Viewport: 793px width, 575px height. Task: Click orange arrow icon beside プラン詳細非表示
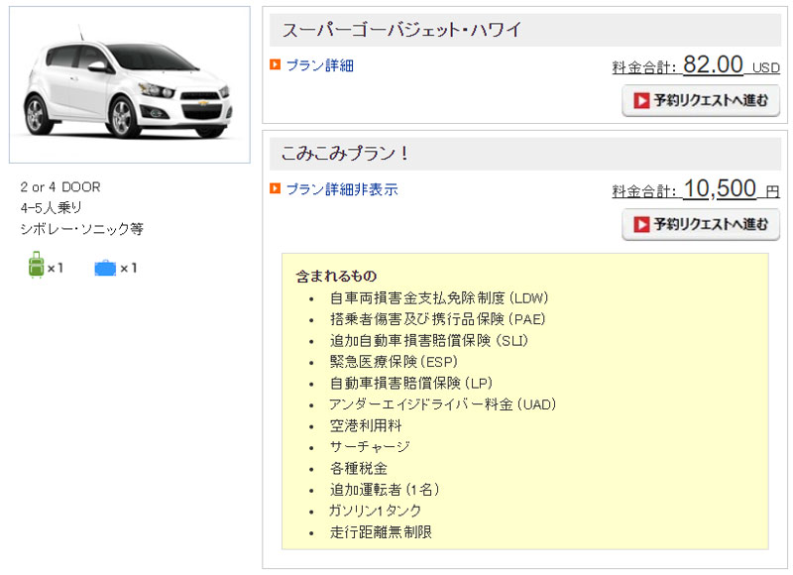pos(276,188)
